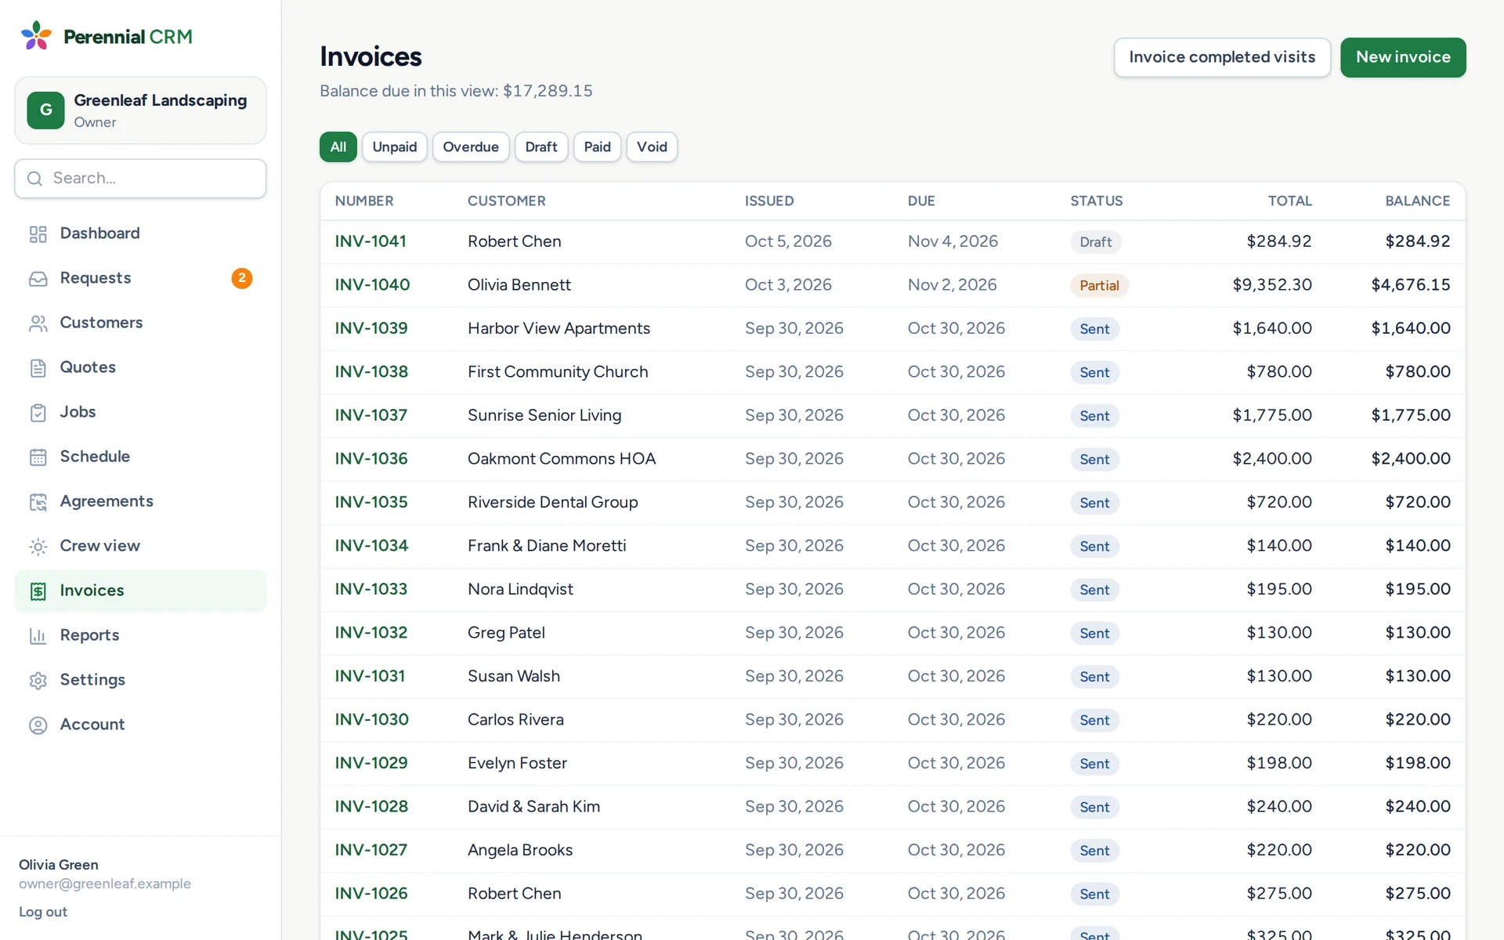Click the Requests badge showing 2
Image resolution: width=1504 pixels, height=940 pixels.
[x=241, y=278]
